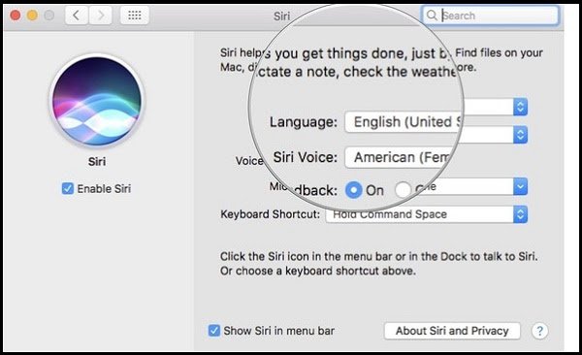Click the Keyboard Shortcut label
This screenshot has width=582, height=355.
coord(270,214)
